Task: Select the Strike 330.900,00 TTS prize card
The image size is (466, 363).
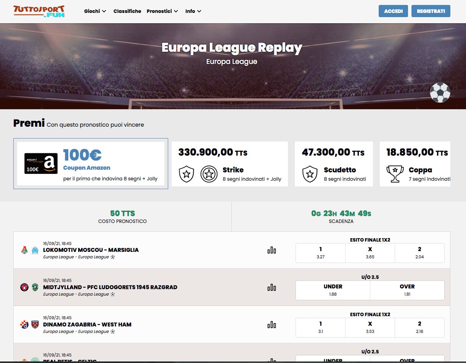Action: tap(230, 164)
